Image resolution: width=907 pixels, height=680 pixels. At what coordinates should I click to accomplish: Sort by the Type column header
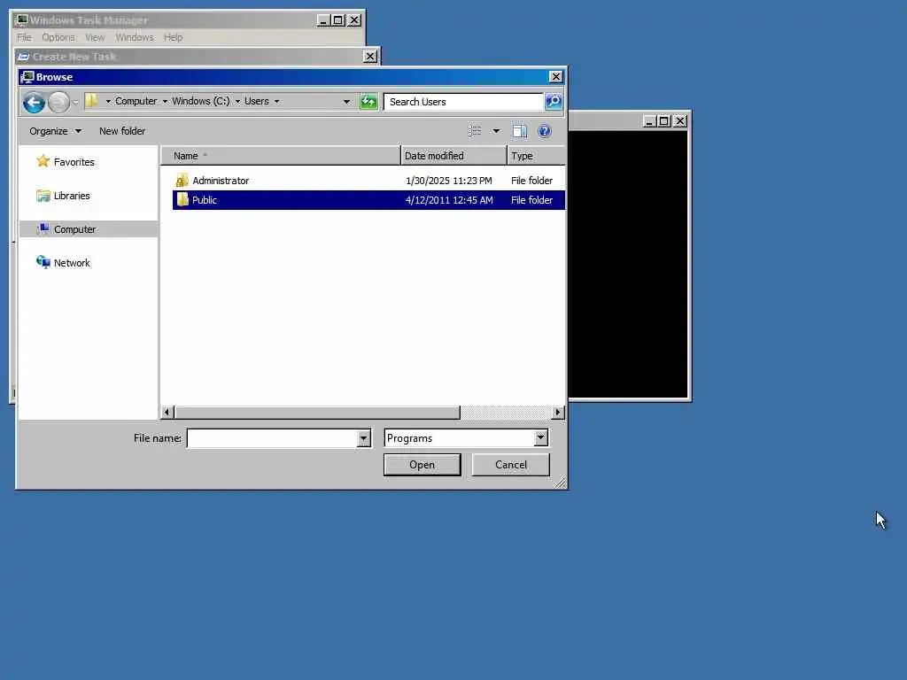[x=536, y=156]
